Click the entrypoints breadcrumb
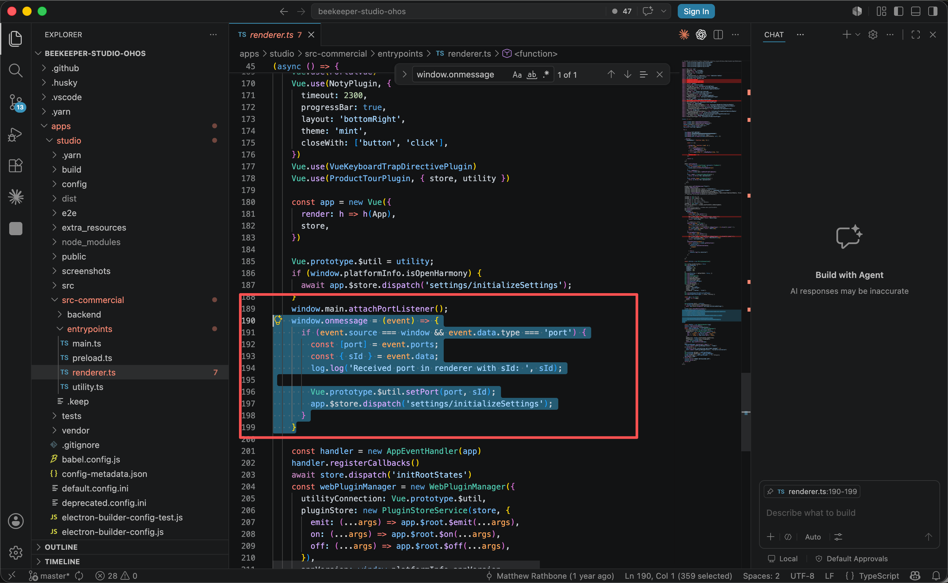The width and height of the screenshot is (948, 583). point(400,54)
